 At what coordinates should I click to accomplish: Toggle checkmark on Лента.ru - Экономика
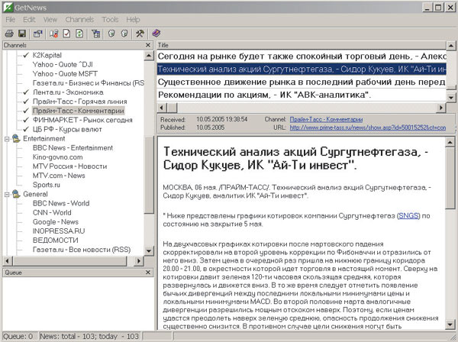tap(26, 92)
